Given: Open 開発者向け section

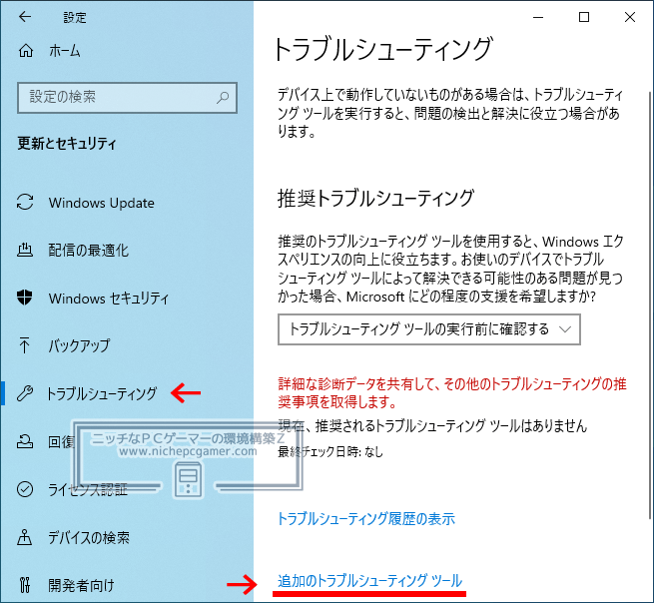Looking at the screenshot, I should [x=81, y=585].
